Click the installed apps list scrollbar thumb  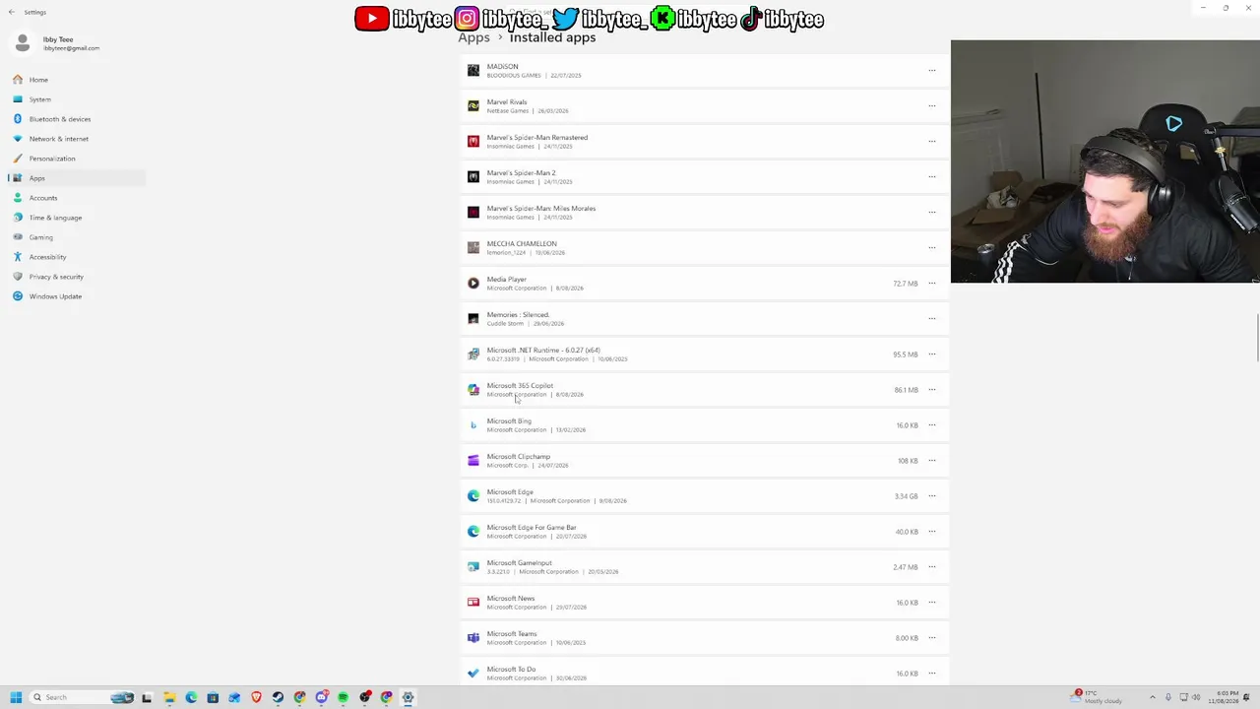coord(1257,338)
